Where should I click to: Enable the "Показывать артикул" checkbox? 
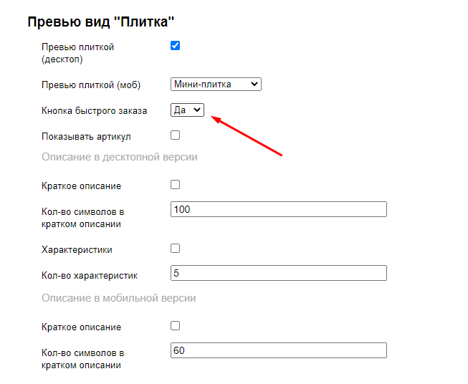176,135
